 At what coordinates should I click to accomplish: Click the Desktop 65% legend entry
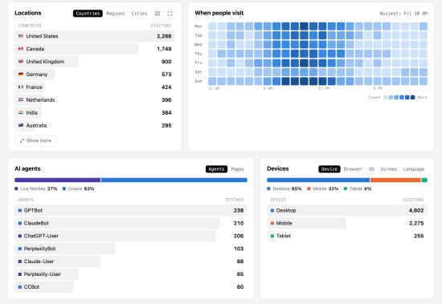pos(284,188)
